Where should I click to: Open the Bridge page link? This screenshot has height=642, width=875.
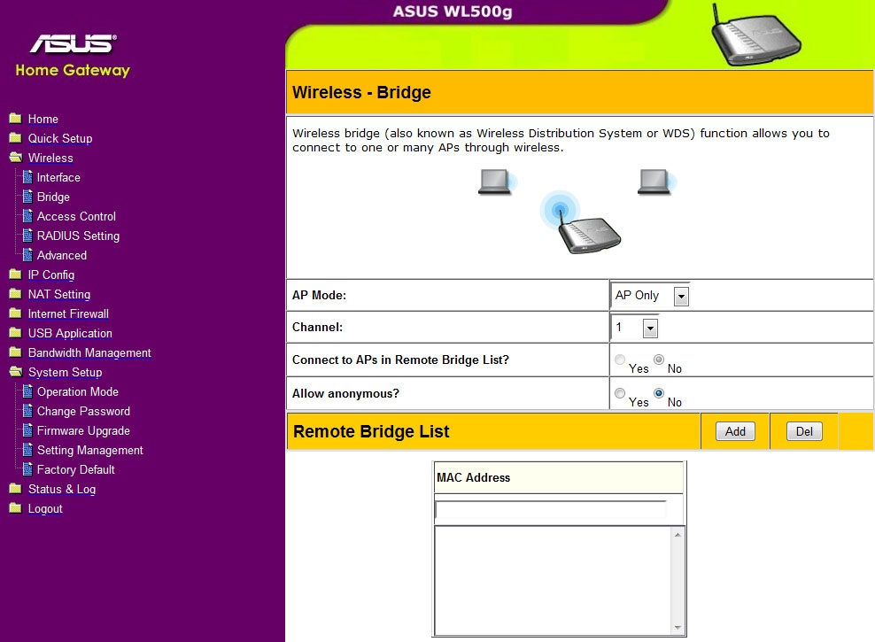click(x=53, y=197)
